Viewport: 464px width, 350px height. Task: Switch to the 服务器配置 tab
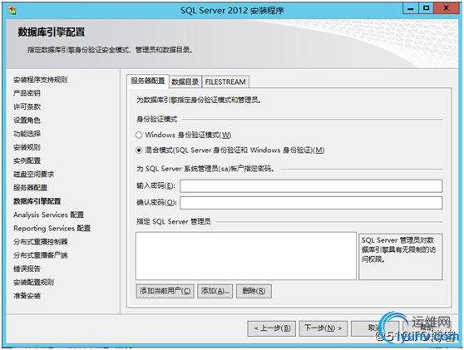click(148, 81)
